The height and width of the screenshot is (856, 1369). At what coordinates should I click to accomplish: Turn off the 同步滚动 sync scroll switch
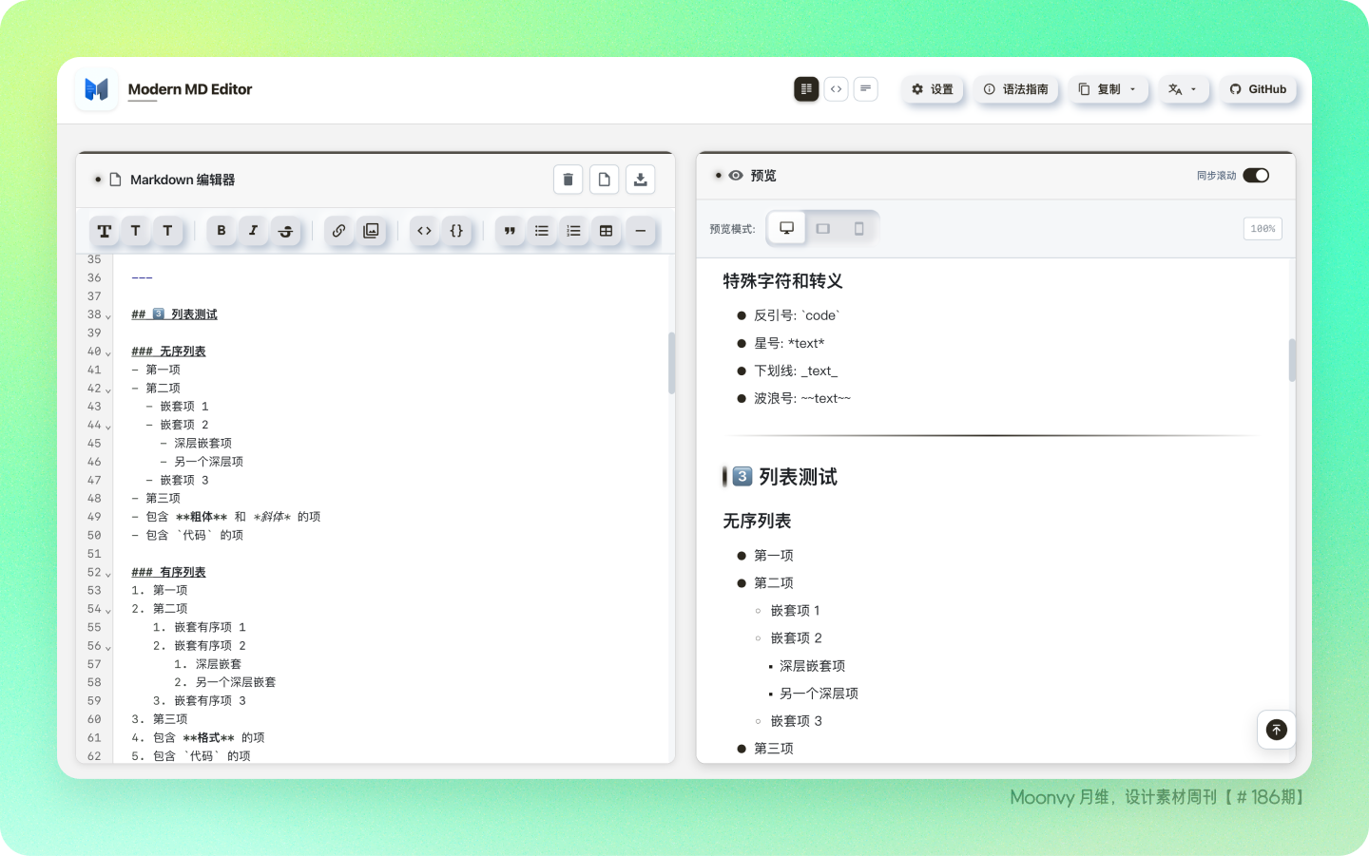coord(1256,176)
